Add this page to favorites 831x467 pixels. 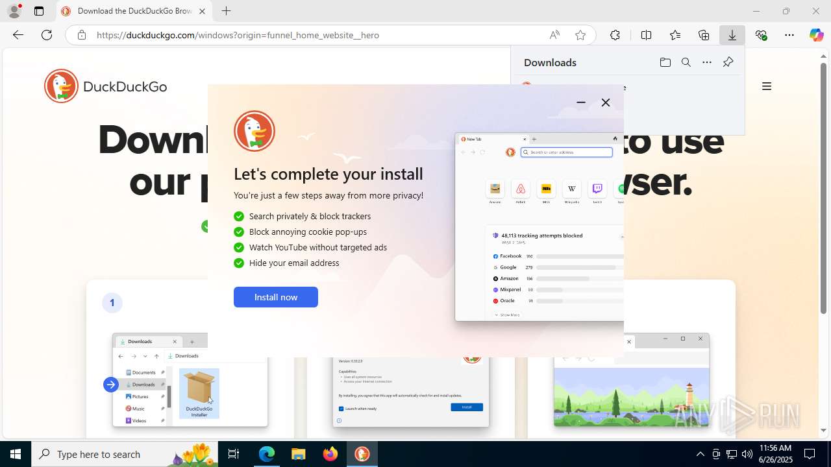click(x=580, y=35)
